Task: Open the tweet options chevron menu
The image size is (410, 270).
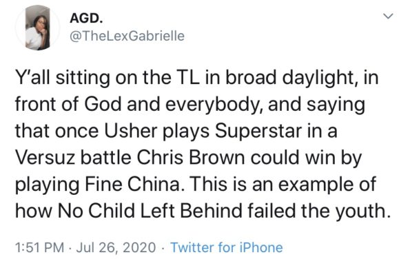Action: click(x=388, y=17)
